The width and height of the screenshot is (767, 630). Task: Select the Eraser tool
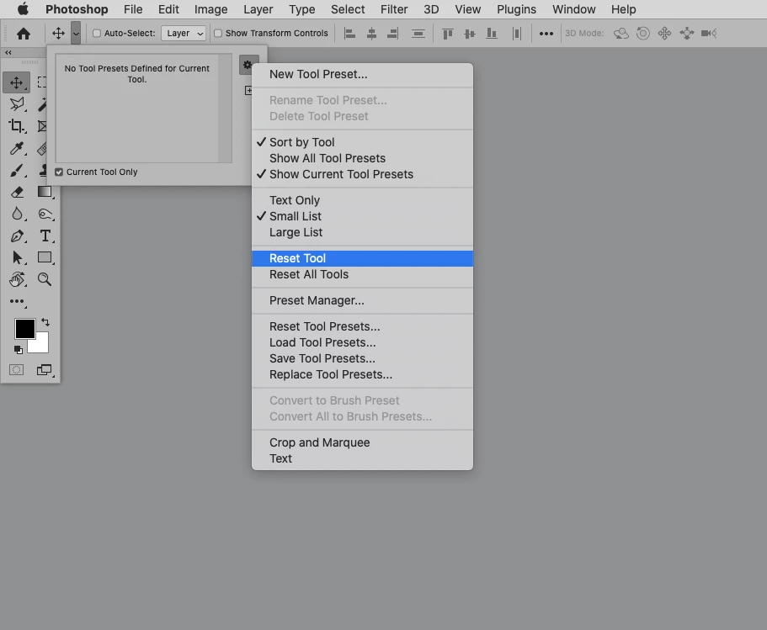coord(17,192)
